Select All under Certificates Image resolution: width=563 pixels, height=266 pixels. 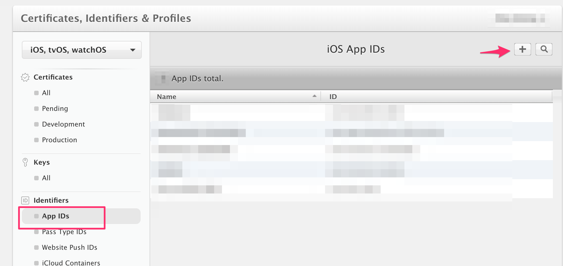point(46,93)
